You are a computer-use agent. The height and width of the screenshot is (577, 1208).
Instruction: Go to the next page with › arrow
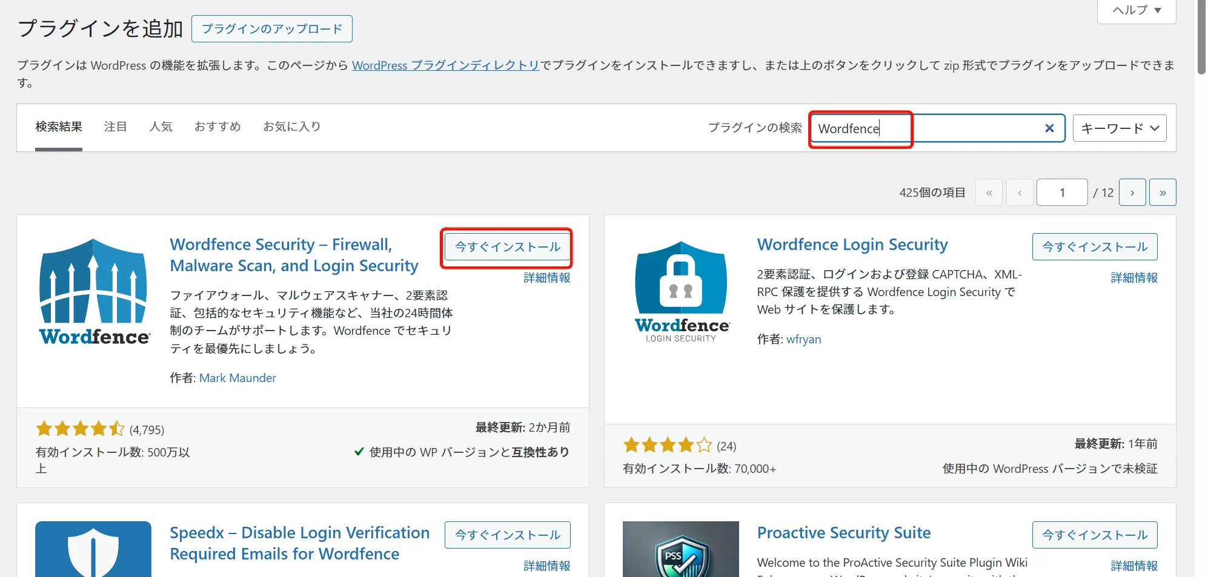(1132, 192)
